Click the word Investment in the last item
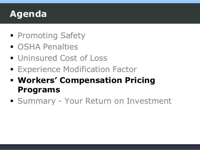This screenshot has height=150, width=200. (x=149, y=101)
